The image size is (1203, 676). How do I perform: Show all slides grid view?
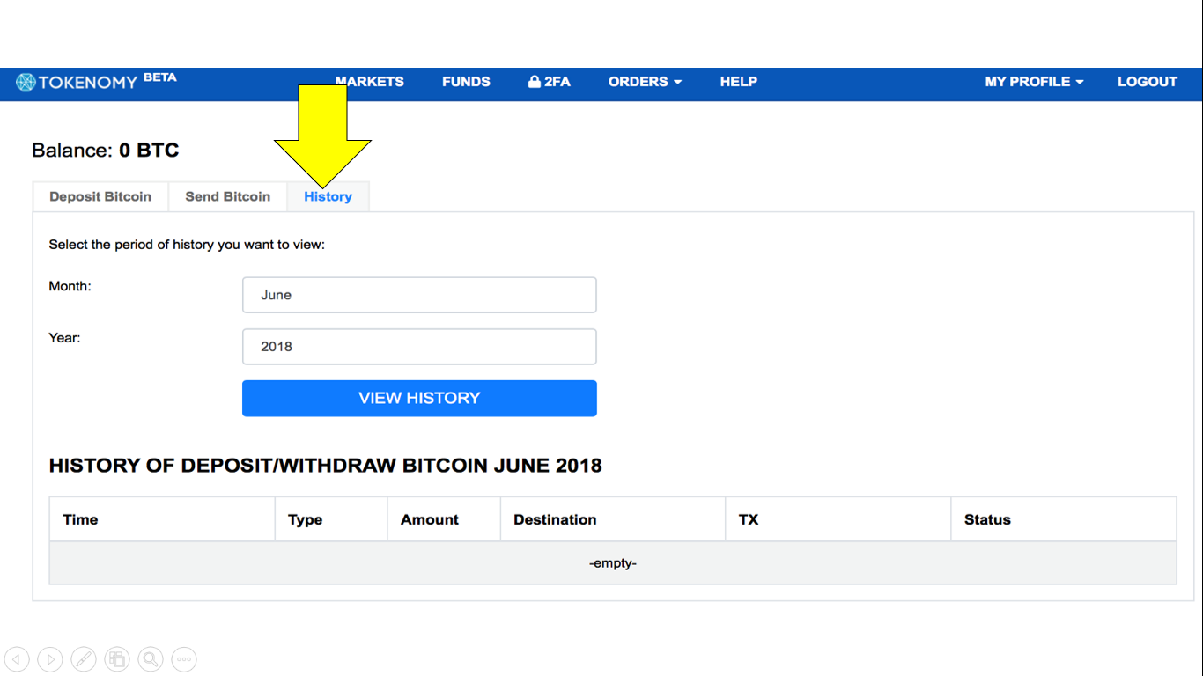117,658
